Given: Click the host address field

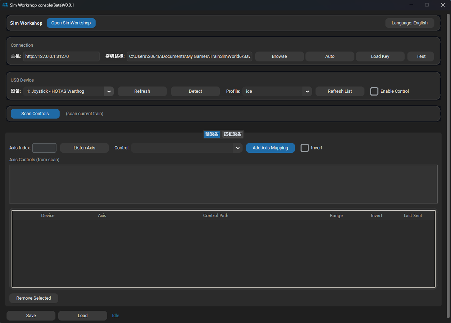Looking at the screenshot, I should (61, 56).
